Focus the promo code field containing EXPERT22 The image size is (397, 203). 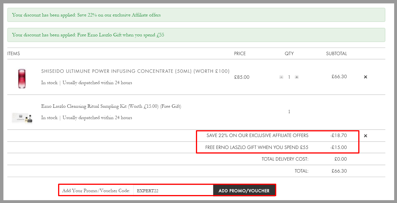pos(173,191)
